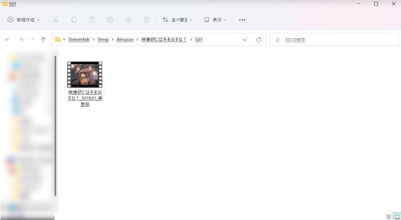Refresh the folder view

(x=258, y=40)
